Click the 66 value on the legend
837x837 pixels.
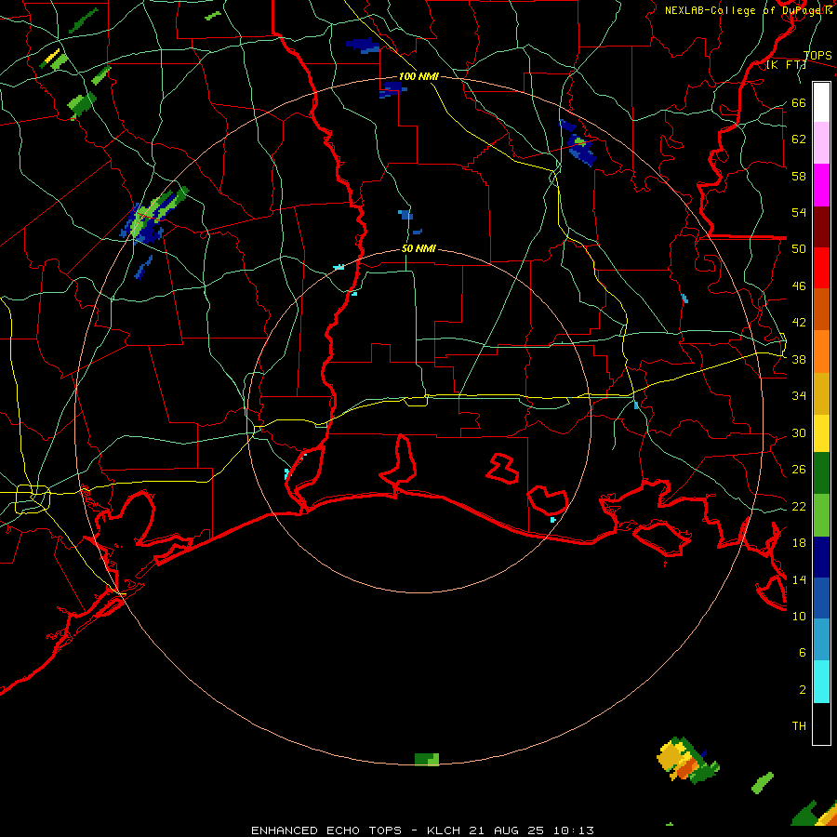799,102
